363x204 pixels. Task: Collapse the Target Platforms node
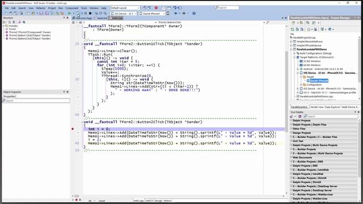294,57
